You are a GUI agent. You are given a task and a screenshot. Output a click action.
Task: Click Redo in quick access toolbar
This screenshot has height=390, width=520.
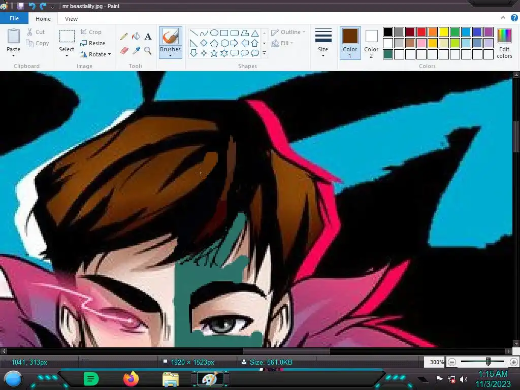[x=43, y=6]
